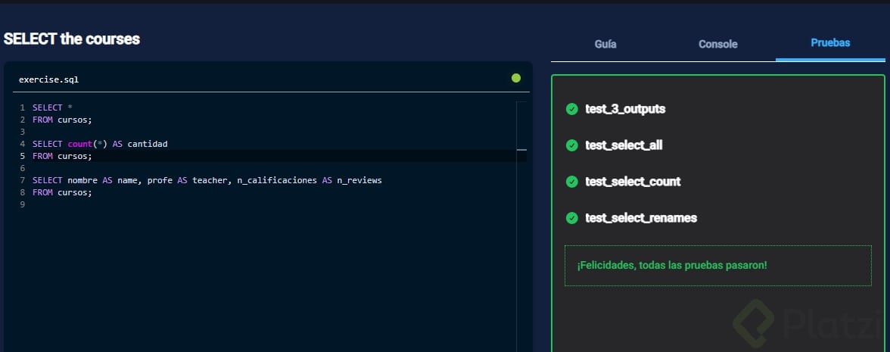Place cursor on line 2 'FROM cursos;'
This screenshot has width=890, height=352.
click(x=62, y=120)
